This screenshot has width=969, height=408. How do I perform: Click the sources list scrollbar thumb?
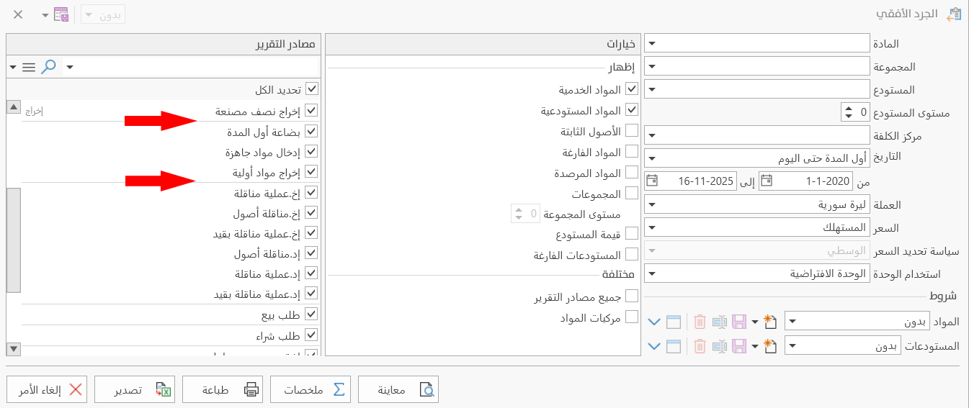click(13, 240)
